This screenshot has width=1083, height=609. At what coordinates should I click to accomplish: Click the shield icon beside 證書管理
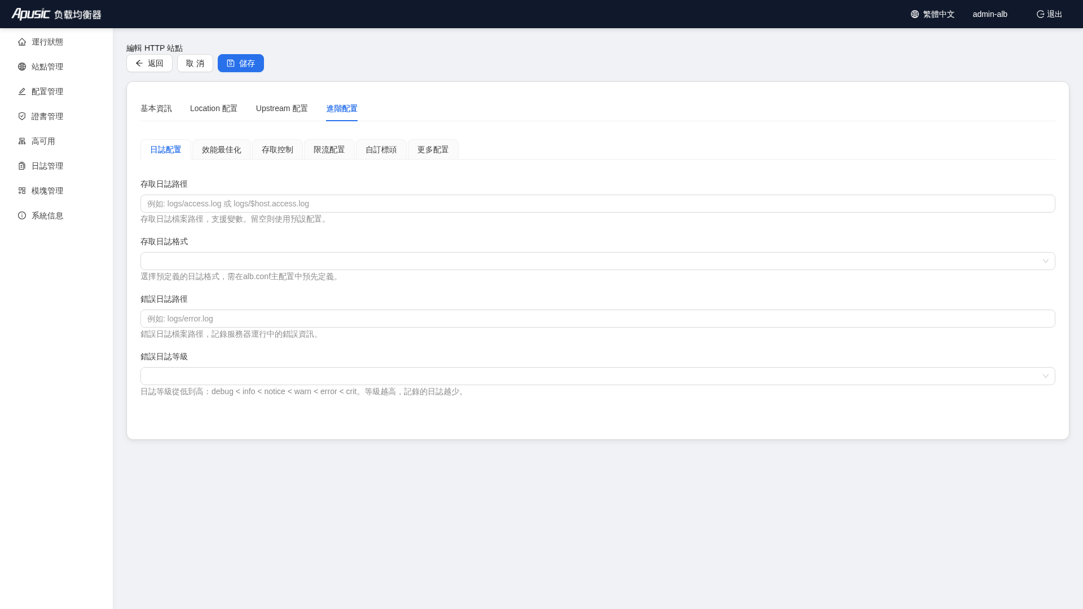[x=22, y=116]
